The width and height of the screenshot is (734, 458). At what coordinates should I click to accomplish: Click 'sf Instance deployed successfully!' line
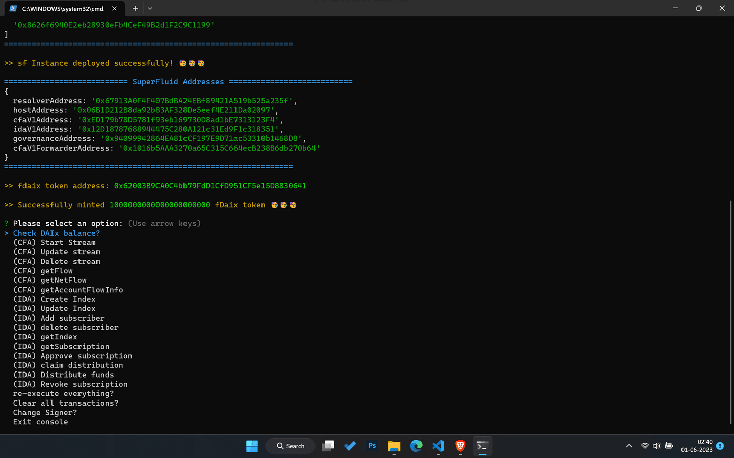104,63
